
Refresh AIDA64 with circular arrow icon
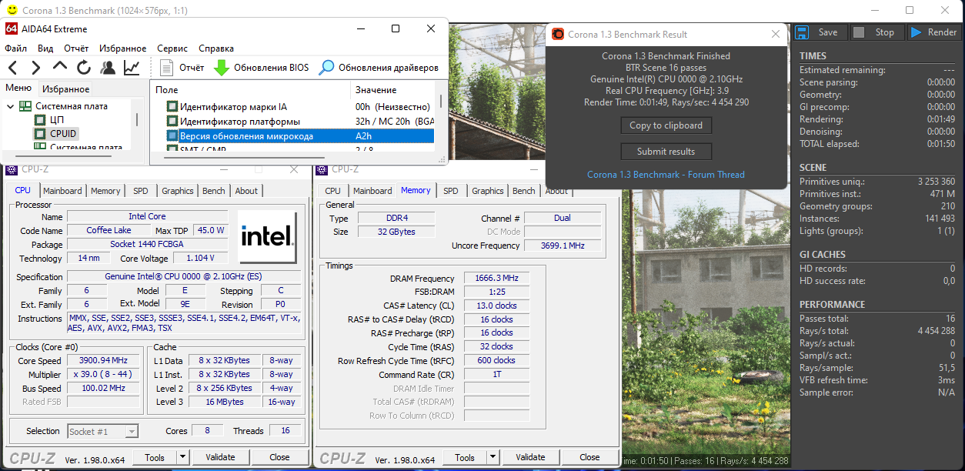(x=83, y=68)
